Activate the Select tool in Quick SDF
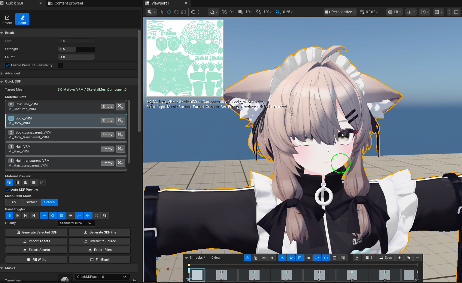This screenshot has height=283, width=462. click(7, 19)
